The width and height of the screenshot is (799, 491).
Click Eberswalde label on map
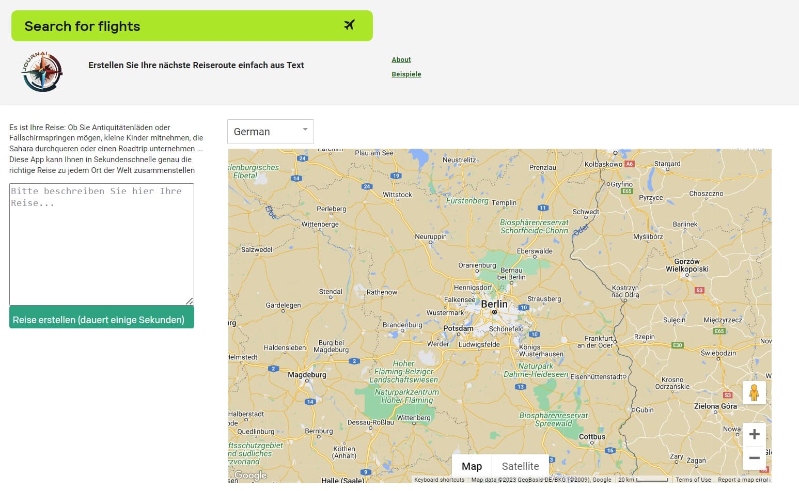coord(535,251)
